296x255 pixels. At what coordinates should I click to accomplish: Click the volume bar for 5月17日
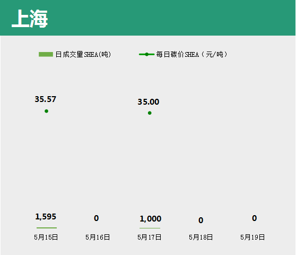point(150,228)
